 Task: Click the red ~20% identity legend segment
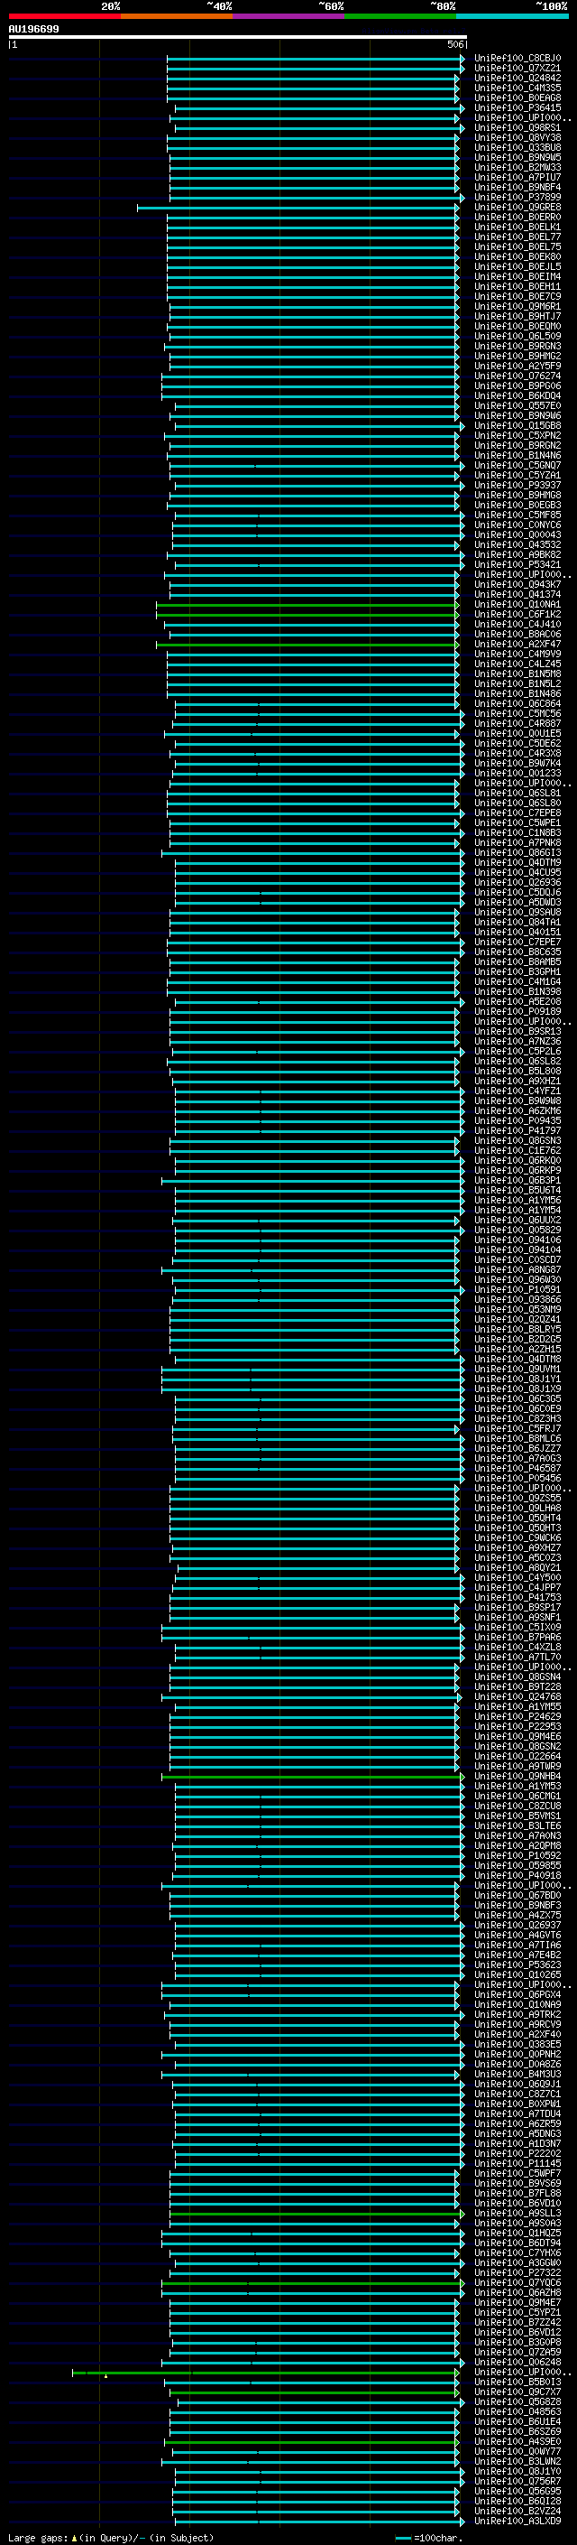[64, 16]
